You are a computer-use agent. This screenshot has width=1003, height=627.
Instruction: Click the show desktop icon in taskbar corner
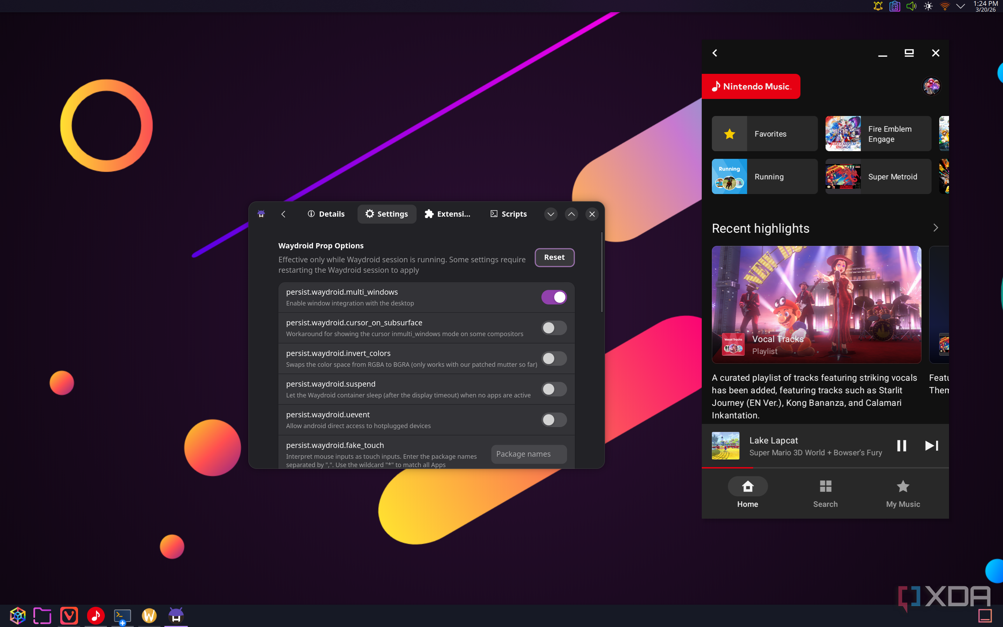click(985, 616)
